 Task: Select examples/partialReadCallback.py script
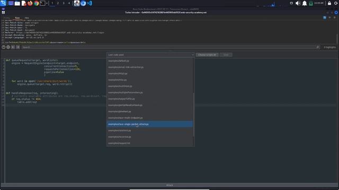(150, 105)
